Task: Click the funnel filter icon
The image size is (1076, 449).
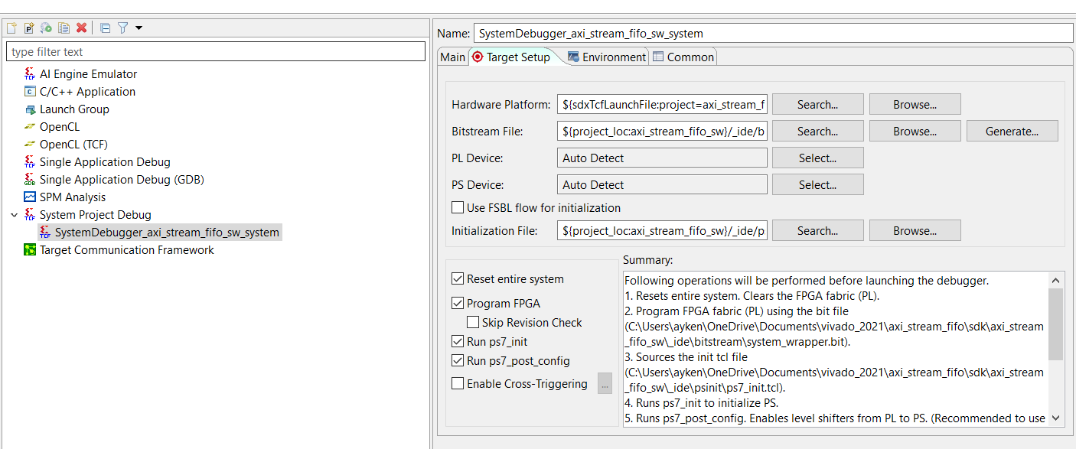Action: point(122,28)
